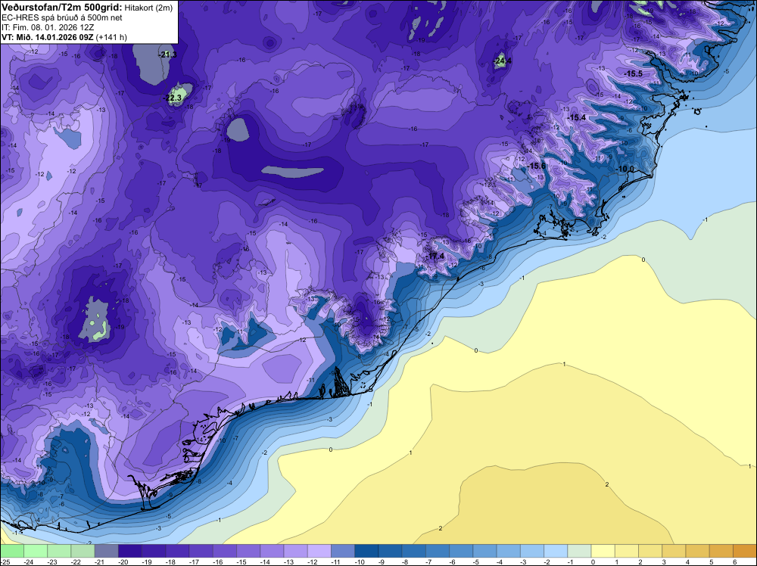Click the bold -15.6 temperature label
Image resolution: width=757 pixels, height=566 pixels.
tap(536, 166)
